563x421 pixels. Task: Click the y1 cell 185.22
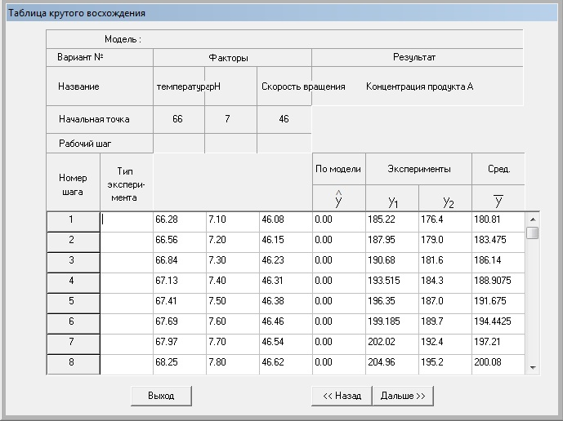click(392, 222)
